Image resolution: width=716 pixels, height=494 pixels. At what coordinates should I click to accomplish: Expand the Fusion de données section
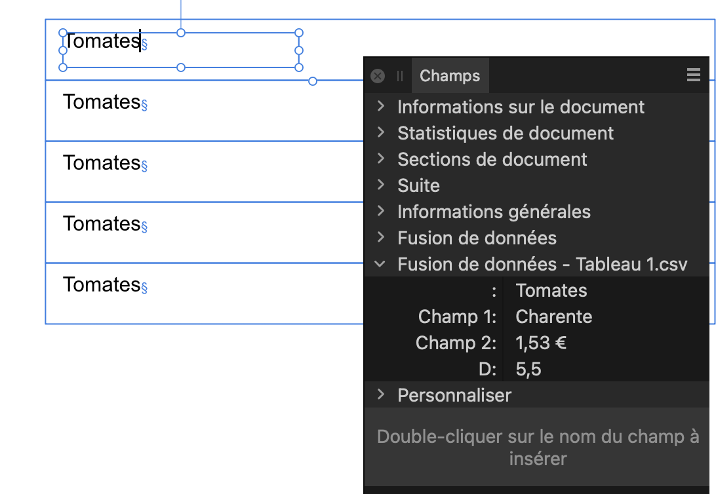(x=381, y=237)
